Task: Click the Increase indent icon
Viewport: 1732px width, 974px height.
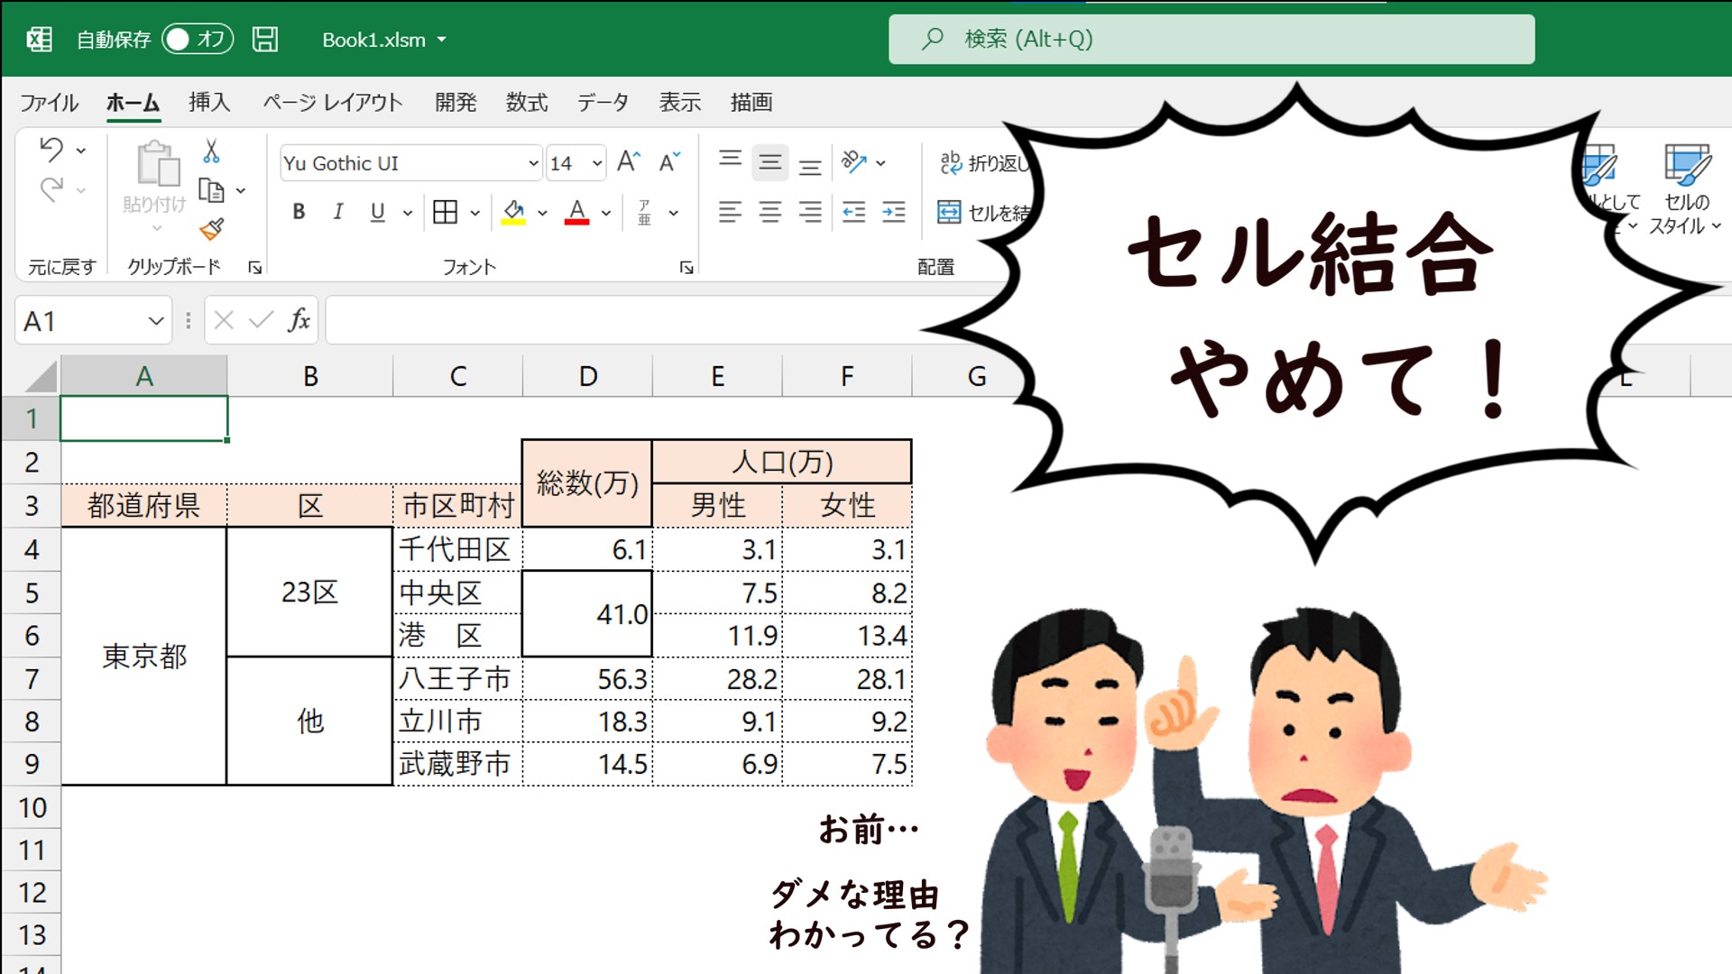Action: point(893,212)
